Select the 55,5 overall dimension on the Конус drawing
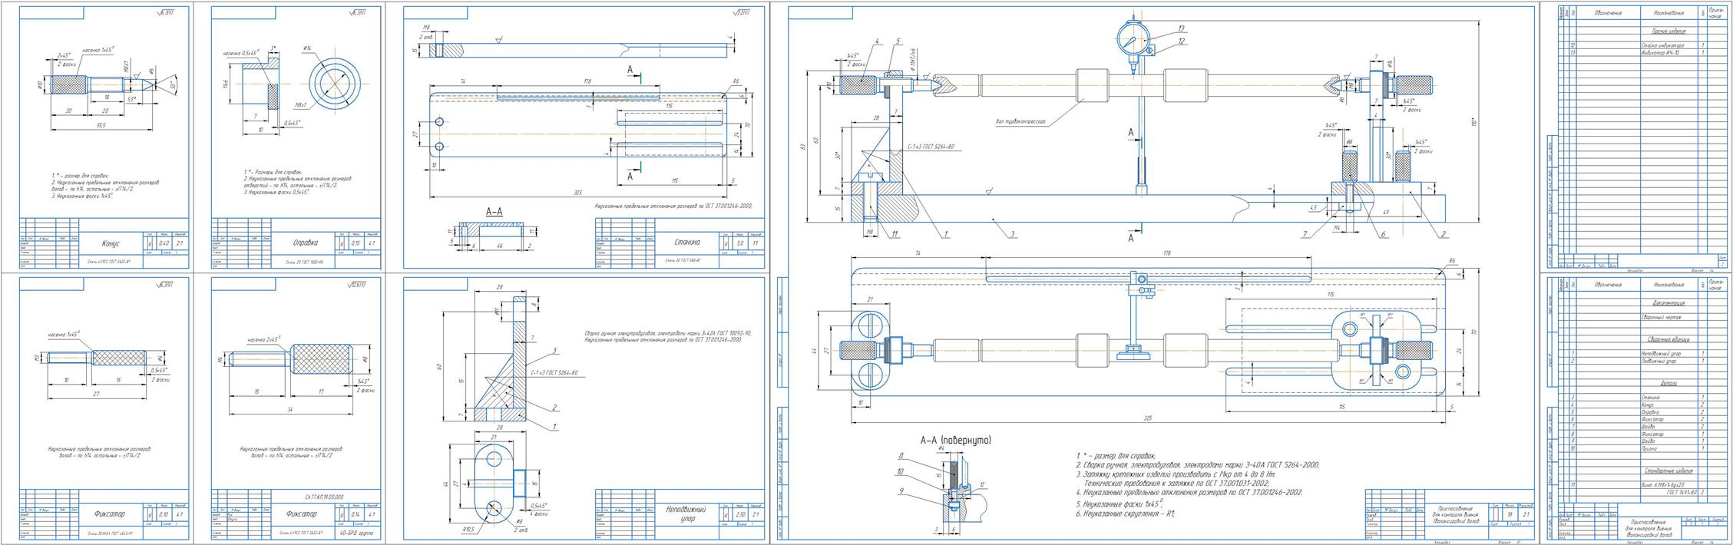This screenshot has width=1733, height=545. pyautogui.click(x=102, y=124)
